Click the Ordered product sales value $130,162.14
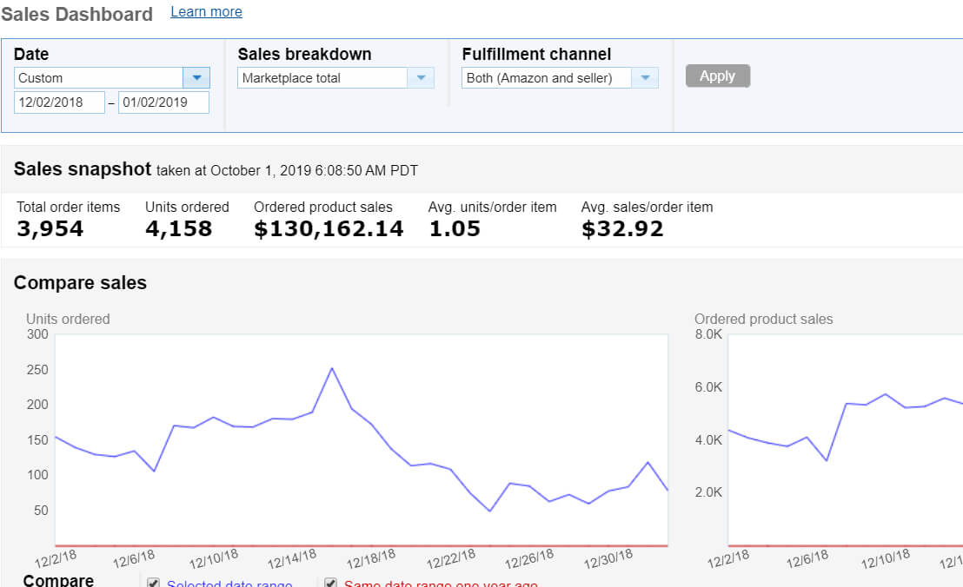Viewport: 963px width, 587px height. tap(329, 228)
